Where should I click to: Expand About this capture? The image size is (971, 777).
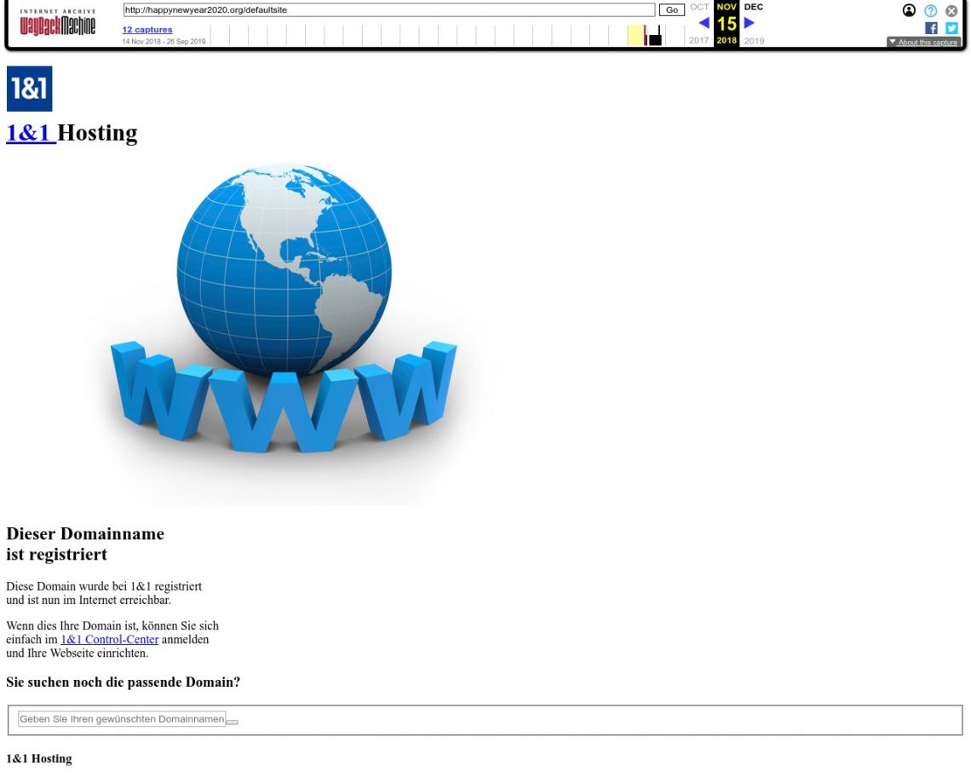(x=923, y=42)
